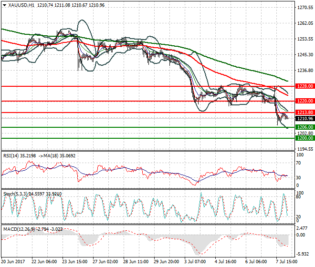
Task: Click the 1194.55 price scale value
Action: tap(305, 149)
